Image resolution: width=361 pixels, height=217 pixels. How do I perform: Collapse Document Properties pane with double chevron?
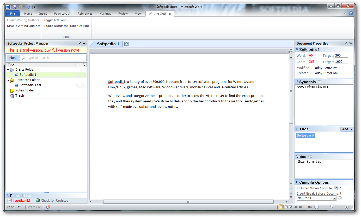[350, 44]
